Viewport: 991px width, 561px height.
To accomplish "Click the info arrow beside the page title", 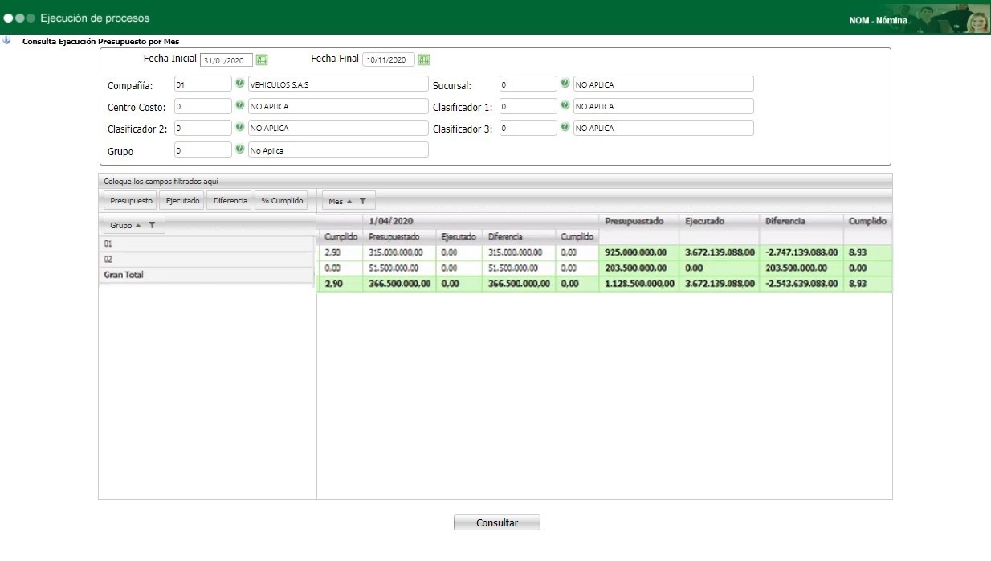I will 7,40.
